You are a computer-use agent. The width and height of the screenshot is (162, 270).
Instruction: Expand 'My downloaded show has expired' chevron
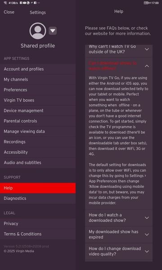(x=147, y=234)
